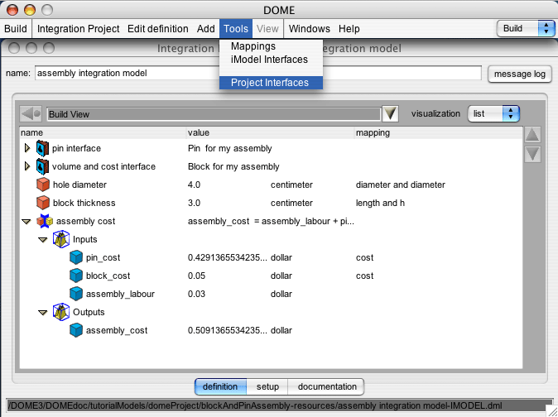Open the Build mode dropdown in menu bar

point(526,28)
